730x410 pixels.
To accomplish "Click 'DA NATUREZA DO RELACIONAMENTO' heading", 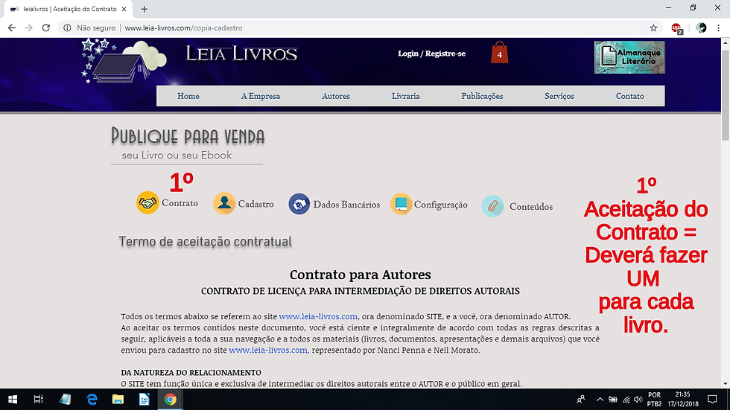I will [191, 372].
